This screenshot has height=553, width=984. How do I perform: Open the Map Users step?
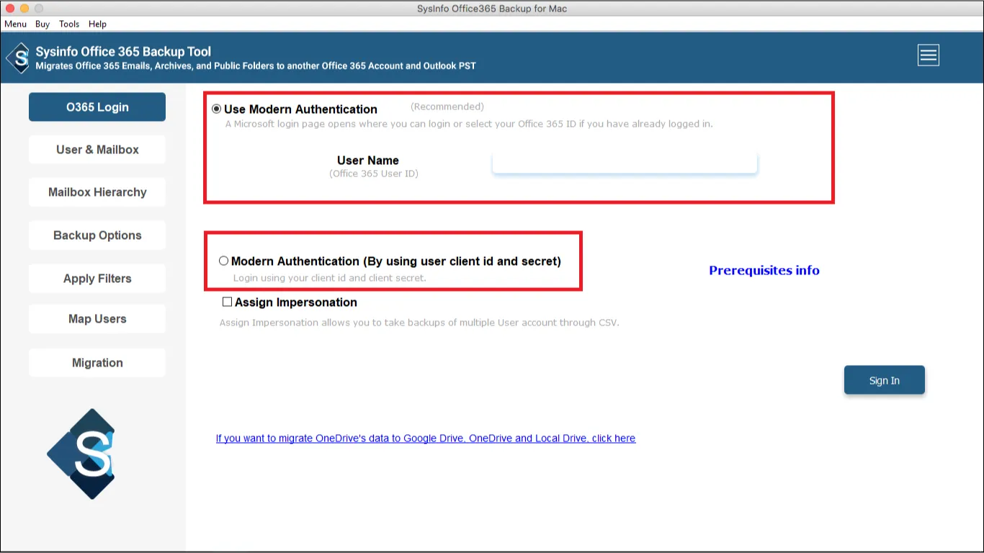tap(97, 319)
